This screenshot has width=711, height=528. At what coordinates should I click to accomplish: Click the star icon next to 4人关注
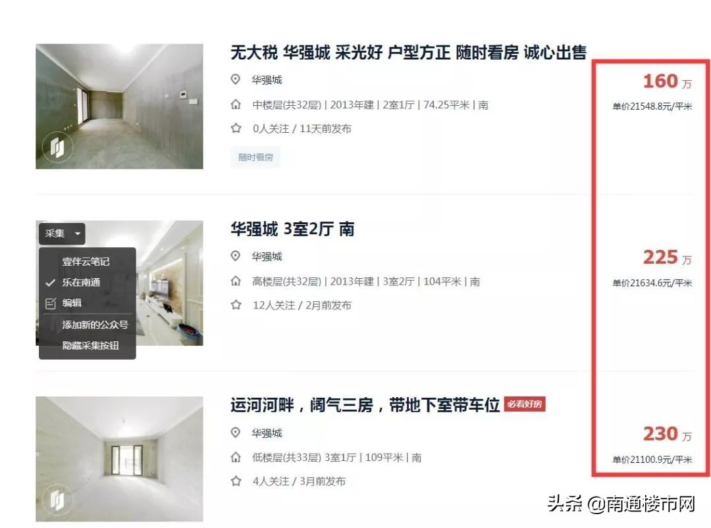[x=236, y=481]
